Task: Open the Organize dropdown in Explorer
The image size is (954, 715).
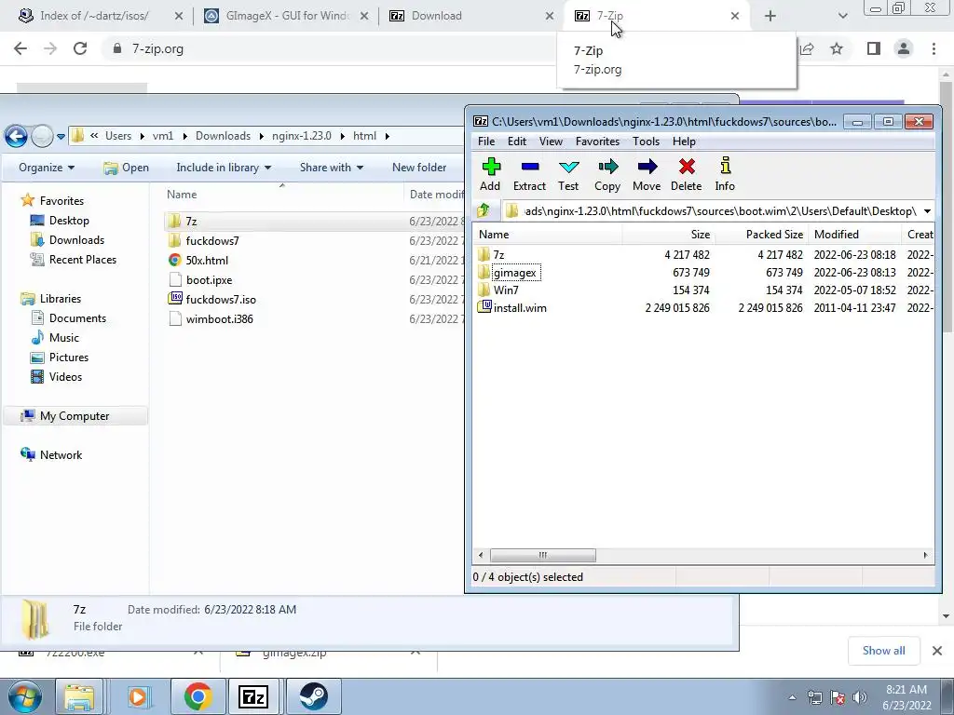Action: (x=47, y=168)
